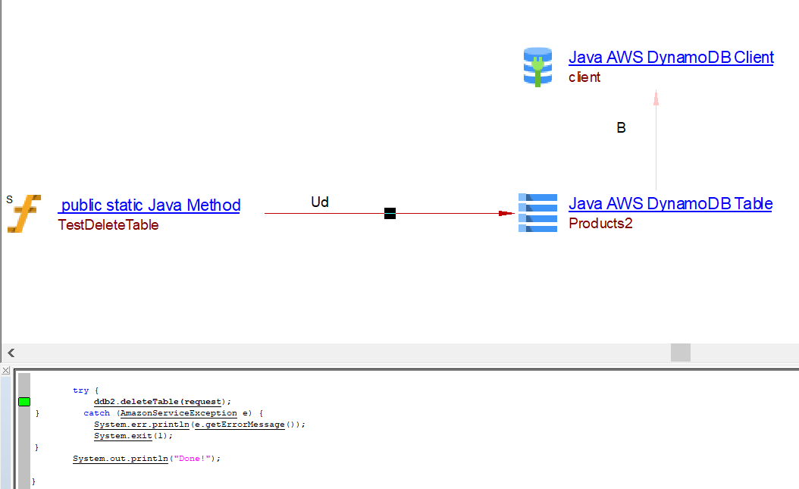Viewport: 799px width, 489px height.
Task: Open the Java AWS DynamoDB Client link
Action: pyautogui.click(x=670, y=58)
